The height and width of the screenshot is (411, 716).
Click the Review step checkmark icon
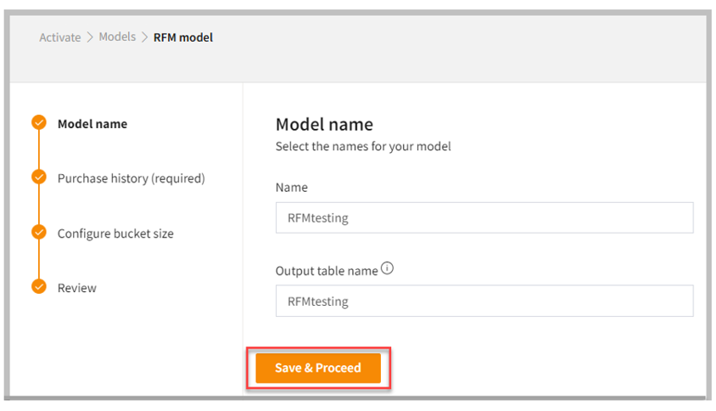point(39,286)
